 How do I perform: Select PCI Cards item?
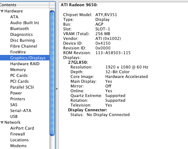coord(19,81)
